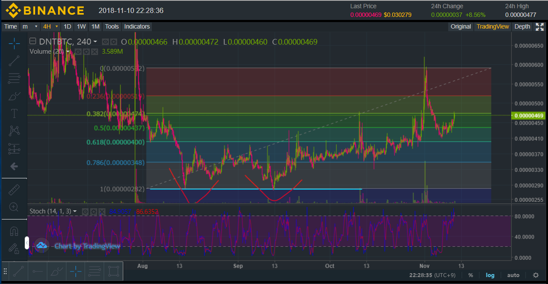Choose the ruler measure tool
The width and height of the screenshot is (548, 284).
tap(14, 189)
